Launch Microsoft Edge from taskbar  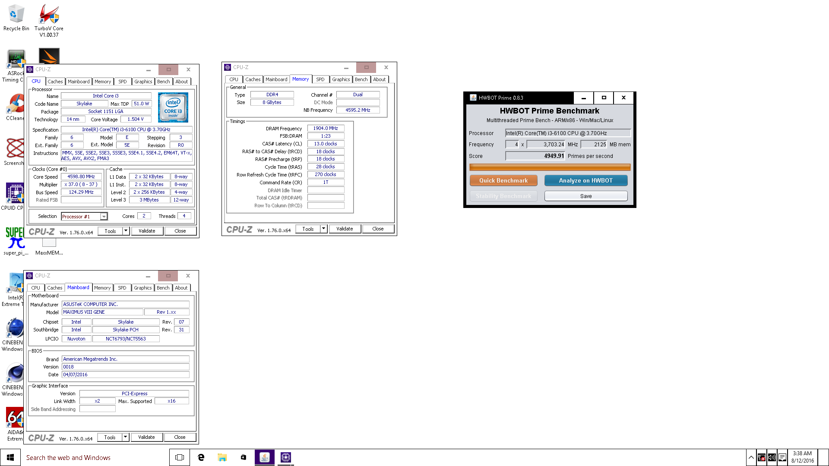pos(201,457)
